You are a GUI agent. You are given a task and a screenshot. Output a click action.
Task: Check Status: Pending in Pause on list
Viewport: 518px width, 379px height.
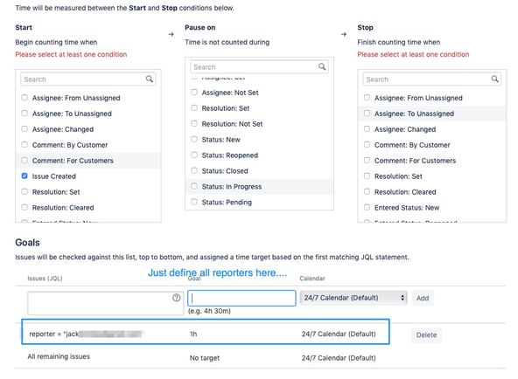pos(194,202)
